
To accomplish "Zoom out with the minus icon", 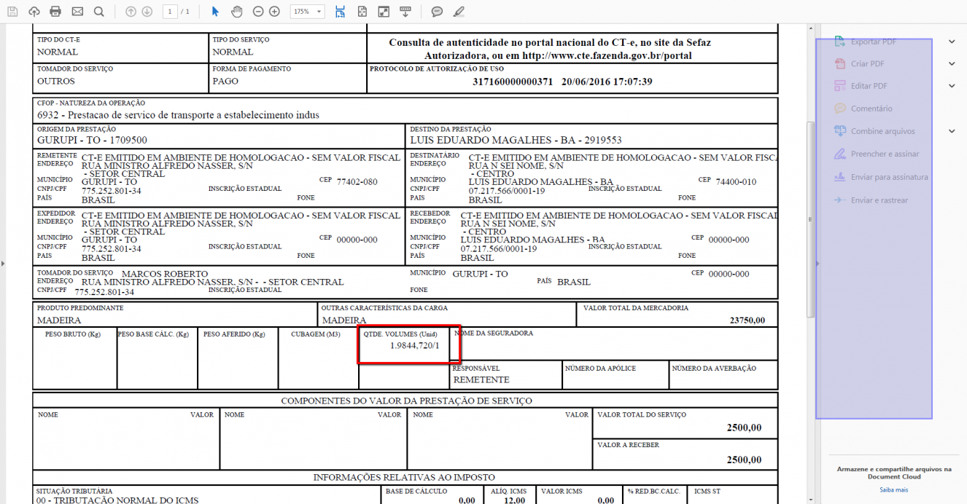I will tap(258, 12).
